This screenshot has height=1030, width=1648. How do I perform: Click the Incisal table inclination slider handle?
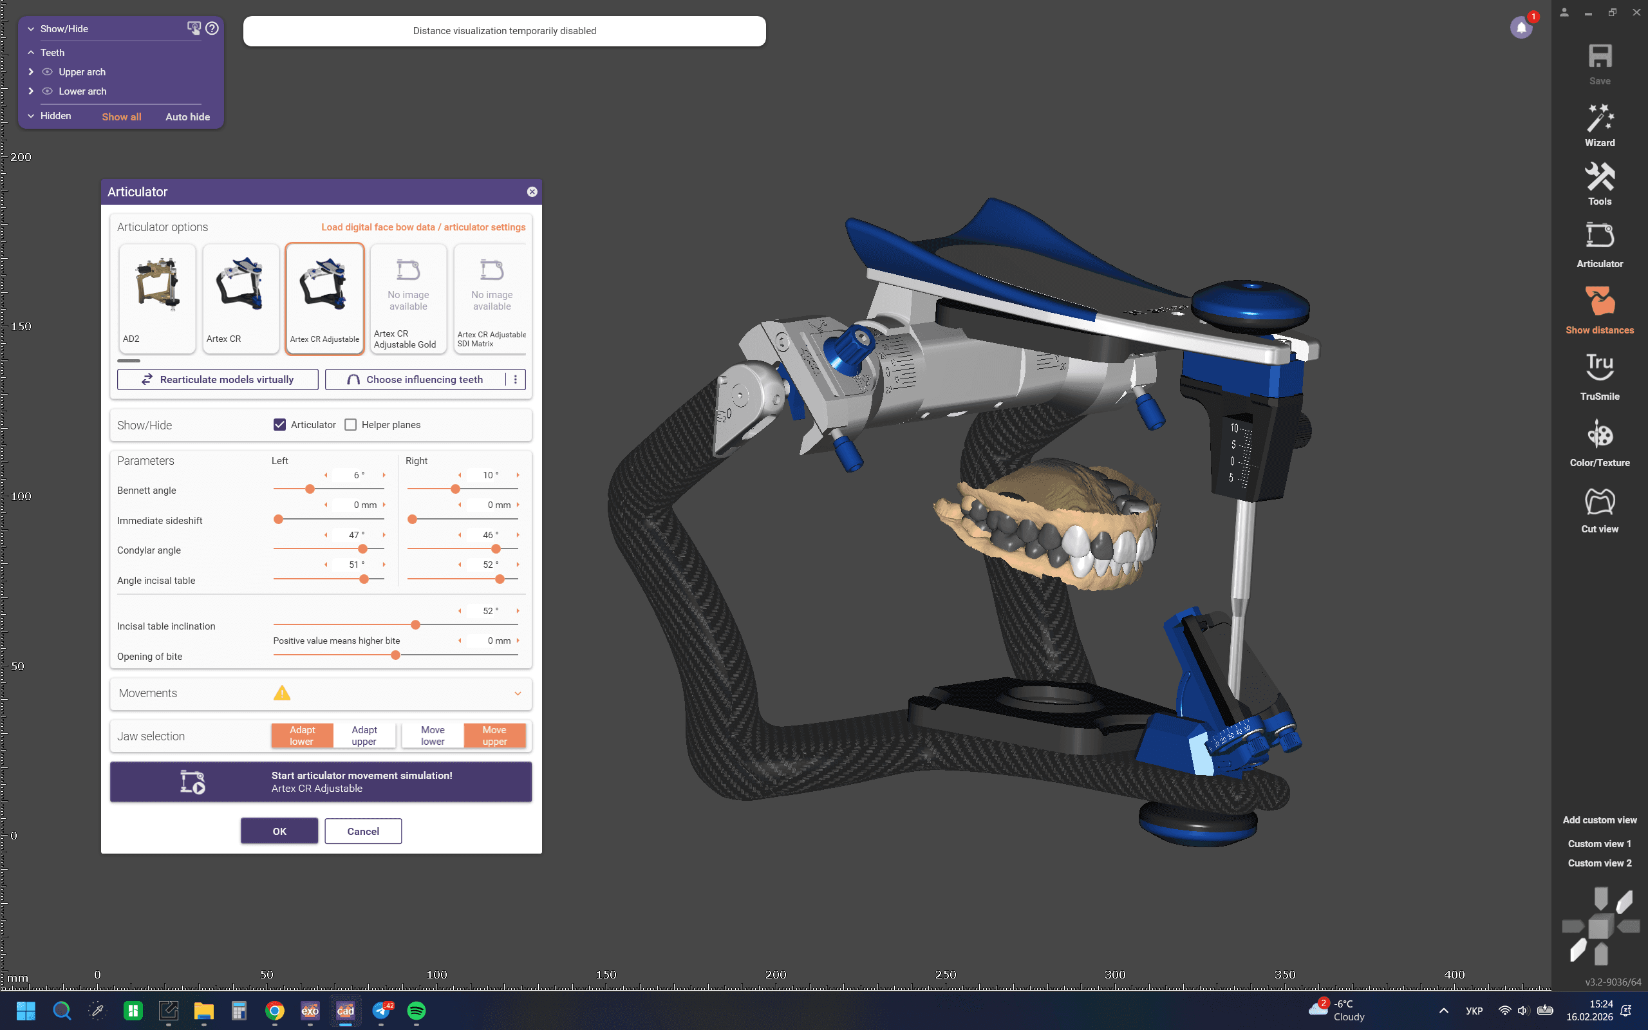(x=415, y=624)
